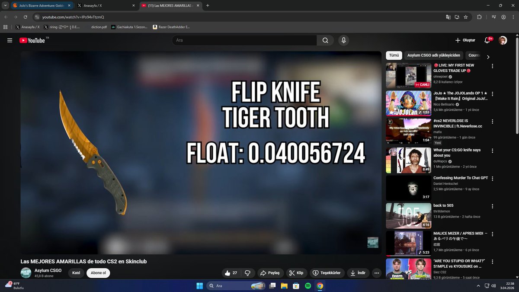Open MALICE MIZER video thumbnail
This screenshot has width=519, height=292.
408,244
